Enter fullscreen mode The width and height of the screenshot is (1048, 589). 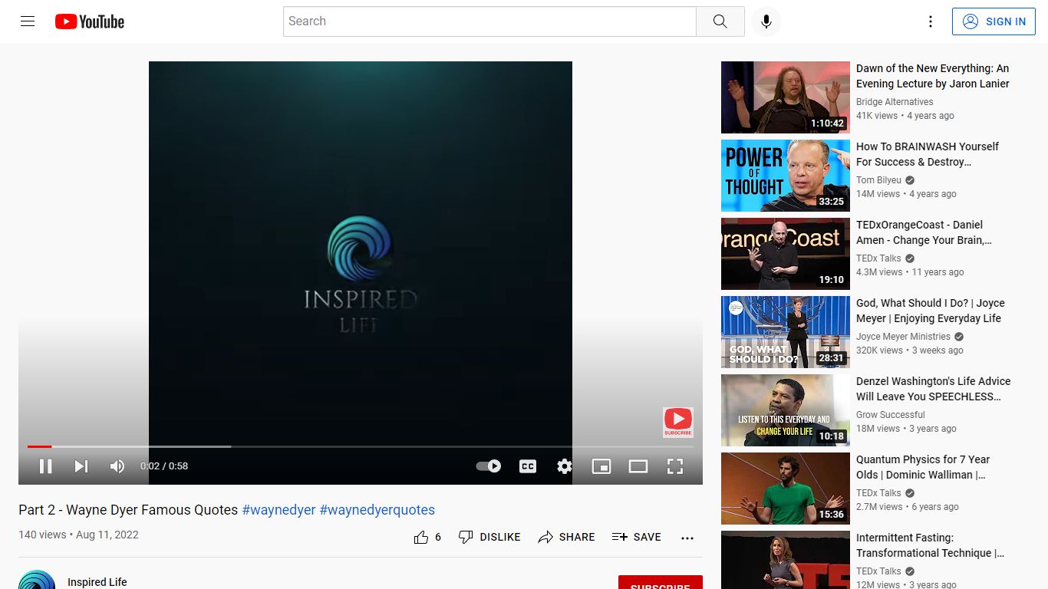coord(675,466)
